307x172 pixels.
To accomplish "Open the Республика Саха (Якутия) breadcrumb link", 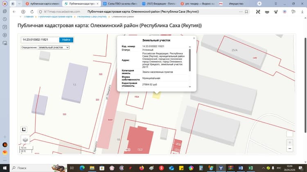I will coord(92,17).
